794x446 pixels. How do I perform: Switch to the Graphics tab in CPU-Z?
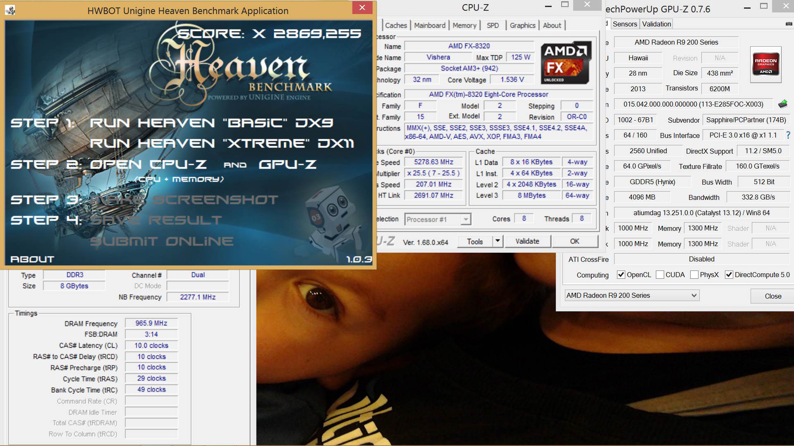click(x=522, y=25)
